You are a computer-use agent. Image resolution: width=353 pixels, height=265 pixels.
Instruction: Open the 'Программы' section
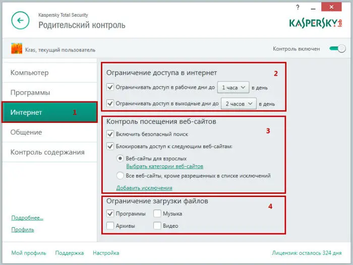(50, 93)
